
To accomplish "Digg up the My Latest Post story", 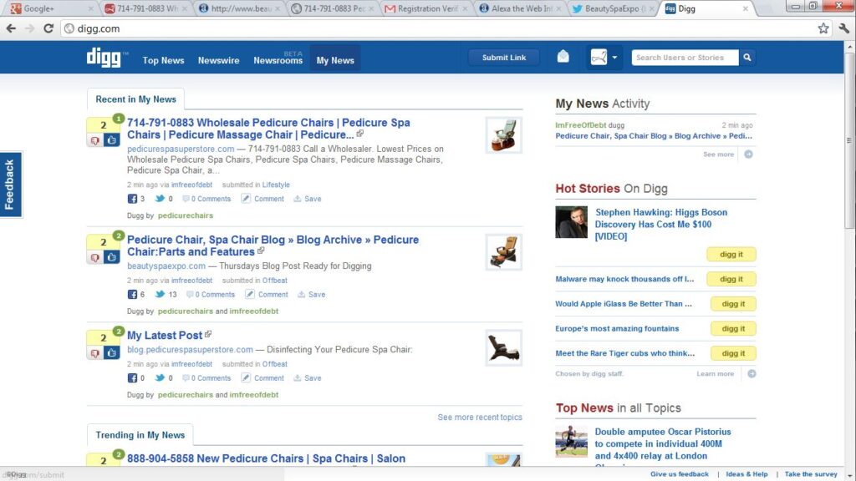I will click(111, 353).
